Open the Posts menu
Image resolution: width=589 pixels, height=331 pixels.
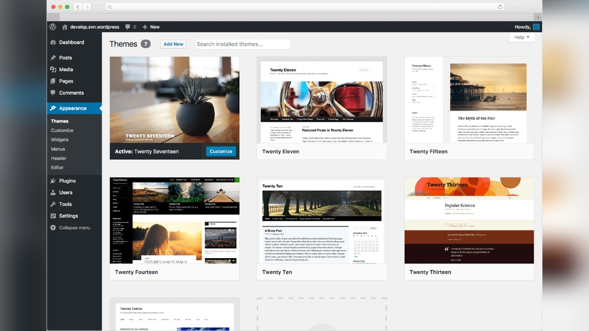[65, 58]
